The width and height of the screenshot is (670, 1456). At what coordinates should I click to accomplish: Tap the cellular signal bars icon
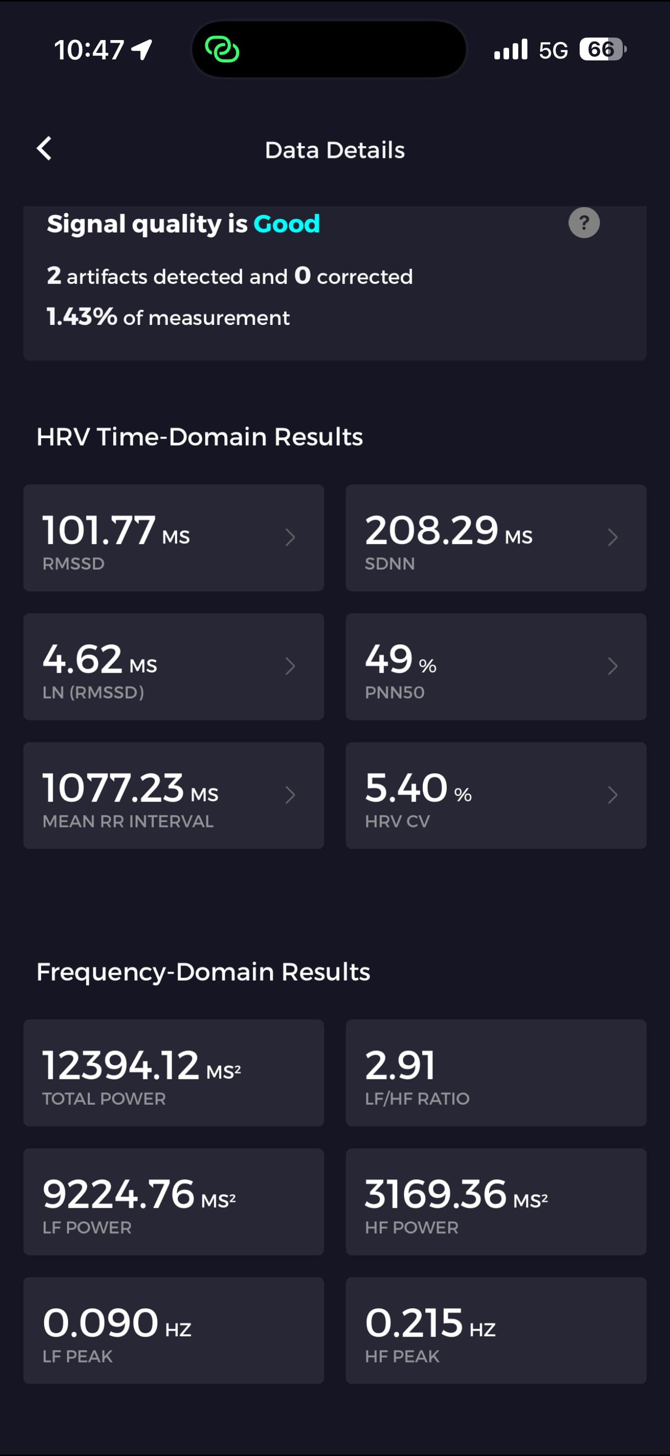point(511,50)
